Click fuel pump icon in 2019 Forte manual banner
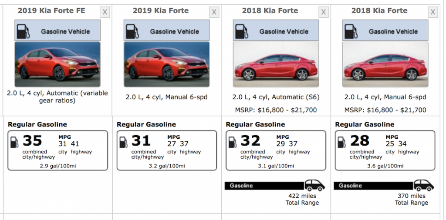The width and height of the screenshot is (446, 220). click(x=132, y=31)
